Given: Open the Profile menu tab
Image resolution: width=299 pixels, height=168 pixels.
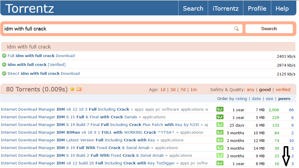Looking at the screenshot, I should (x=257, y=8).
